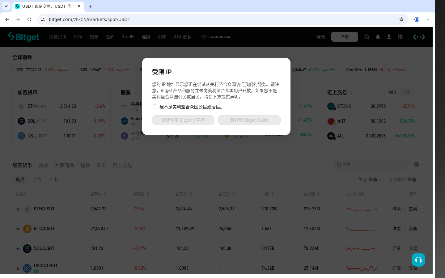Click the ETH/USDT 24h sparkline chart
The image size is (445, 278).
click(x=362, y=209)
